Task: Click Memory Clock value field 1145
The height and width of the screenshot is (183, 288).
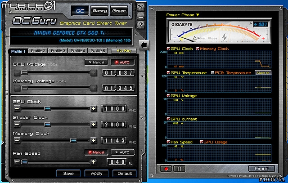Action: (114, 141)
